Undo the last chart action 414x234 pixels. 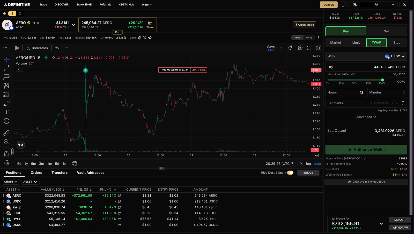coord(57,48)
